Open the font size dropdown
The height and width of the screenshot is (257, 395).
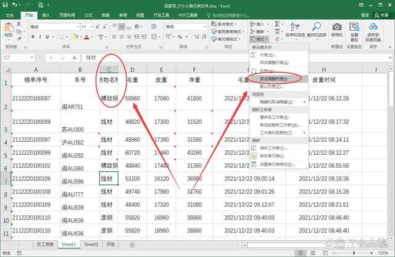(91, 27)
